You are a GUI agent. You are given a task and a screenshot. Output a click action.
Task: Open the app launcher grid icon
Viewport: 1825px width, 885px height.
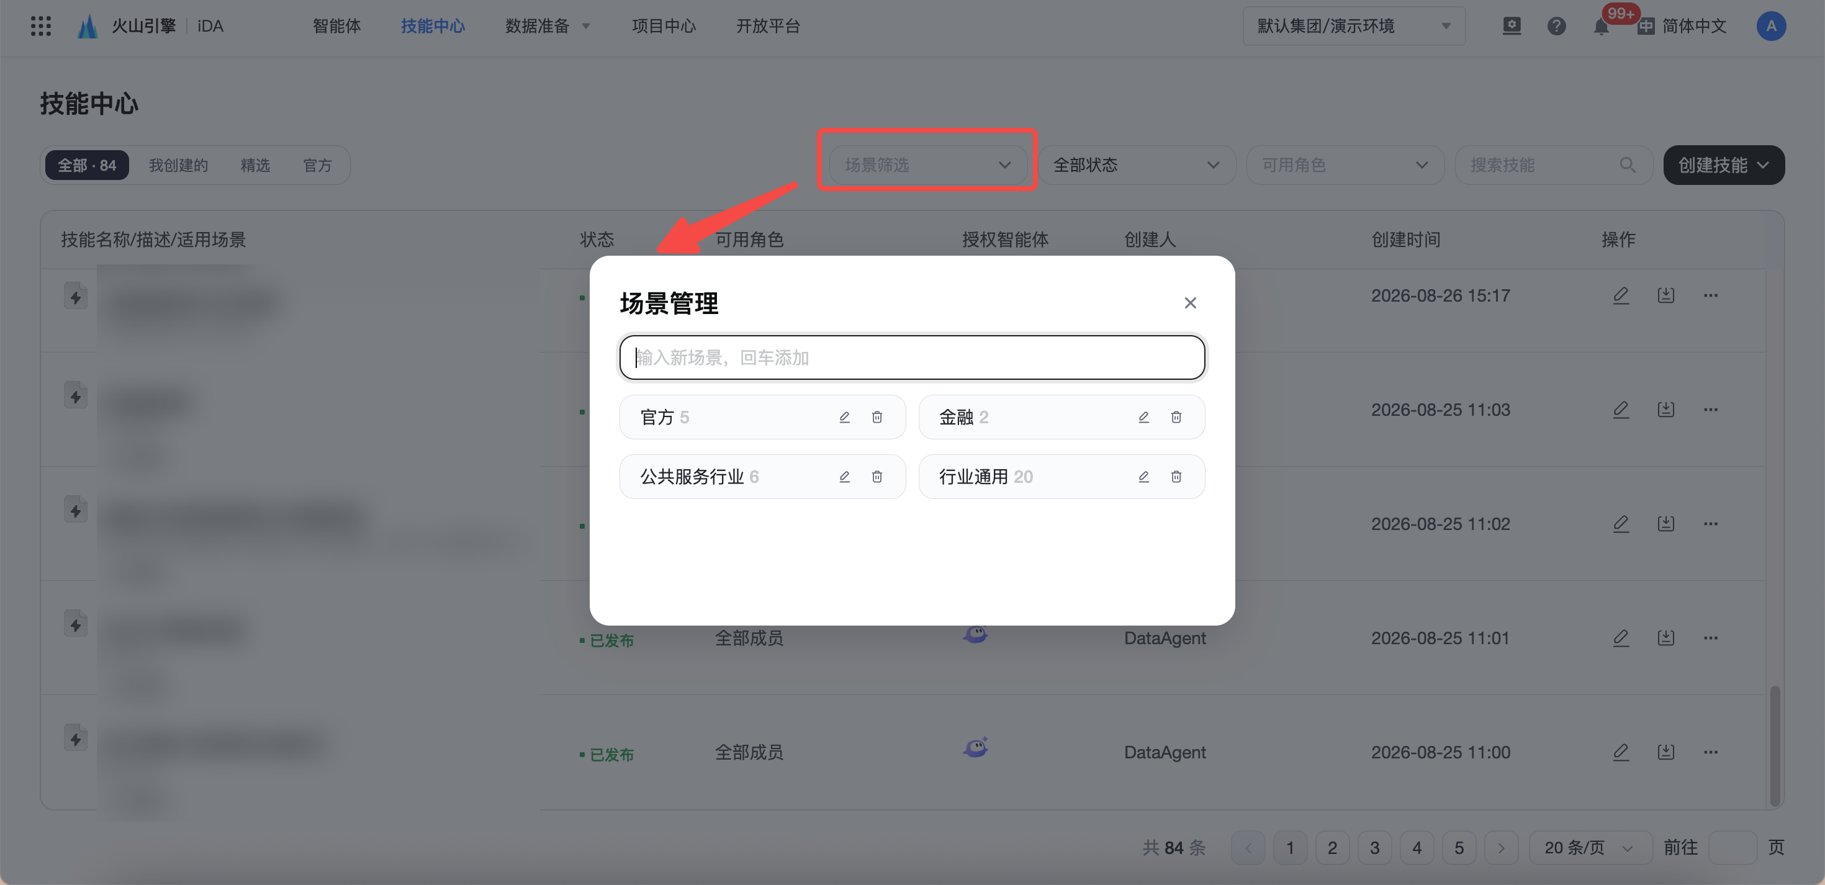pyautogui.click(x=41, y=26)
